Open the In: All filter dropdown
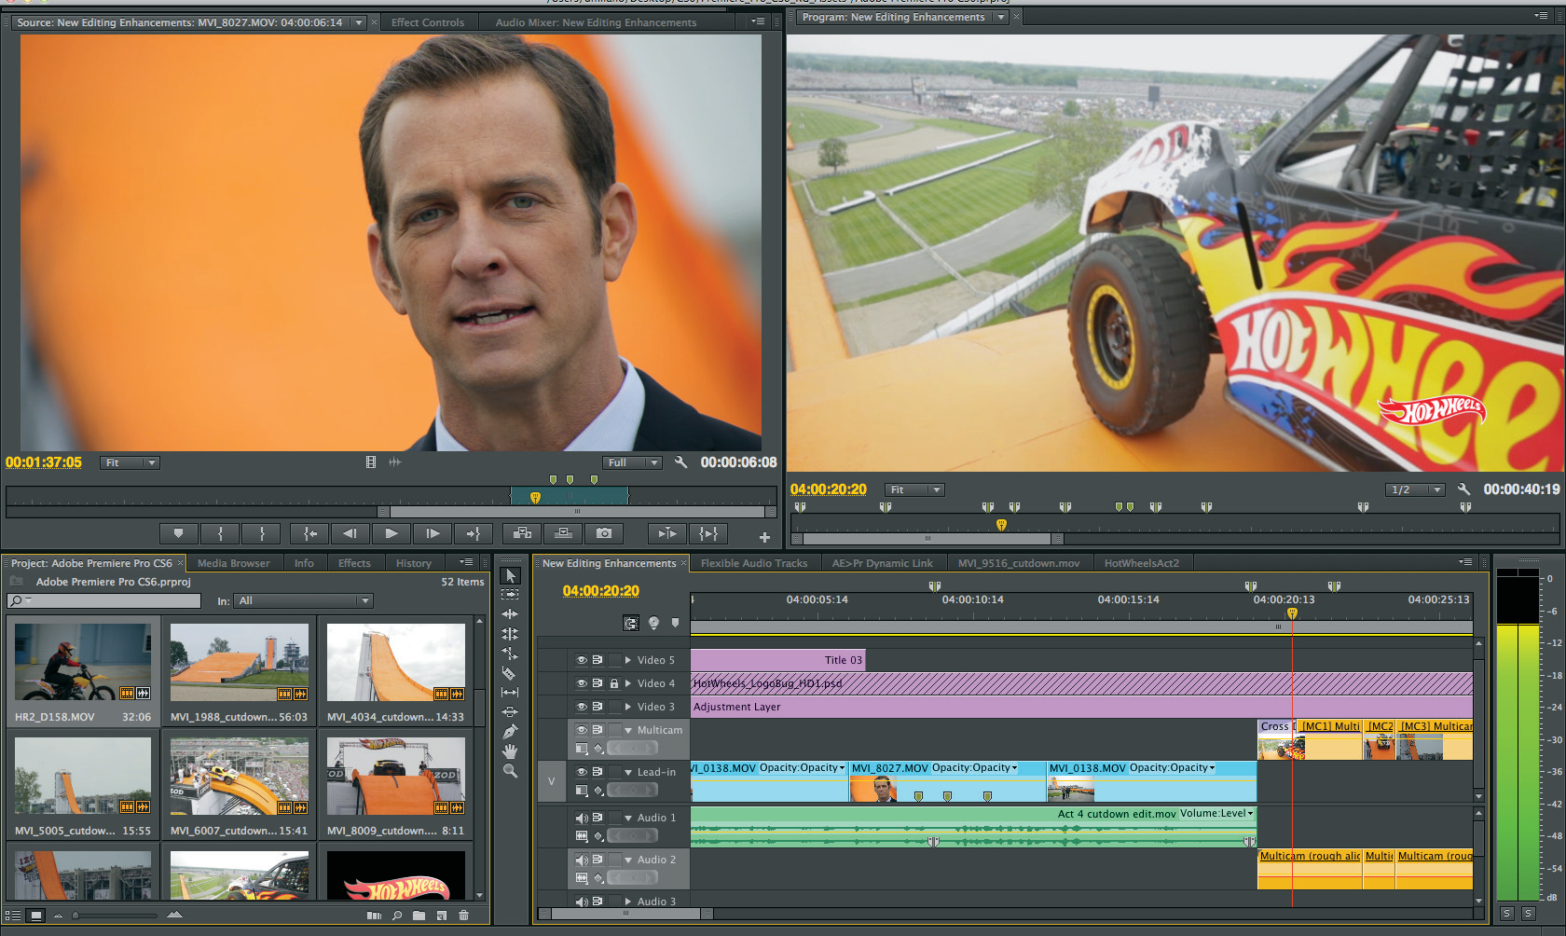 [x=303, y=600]
